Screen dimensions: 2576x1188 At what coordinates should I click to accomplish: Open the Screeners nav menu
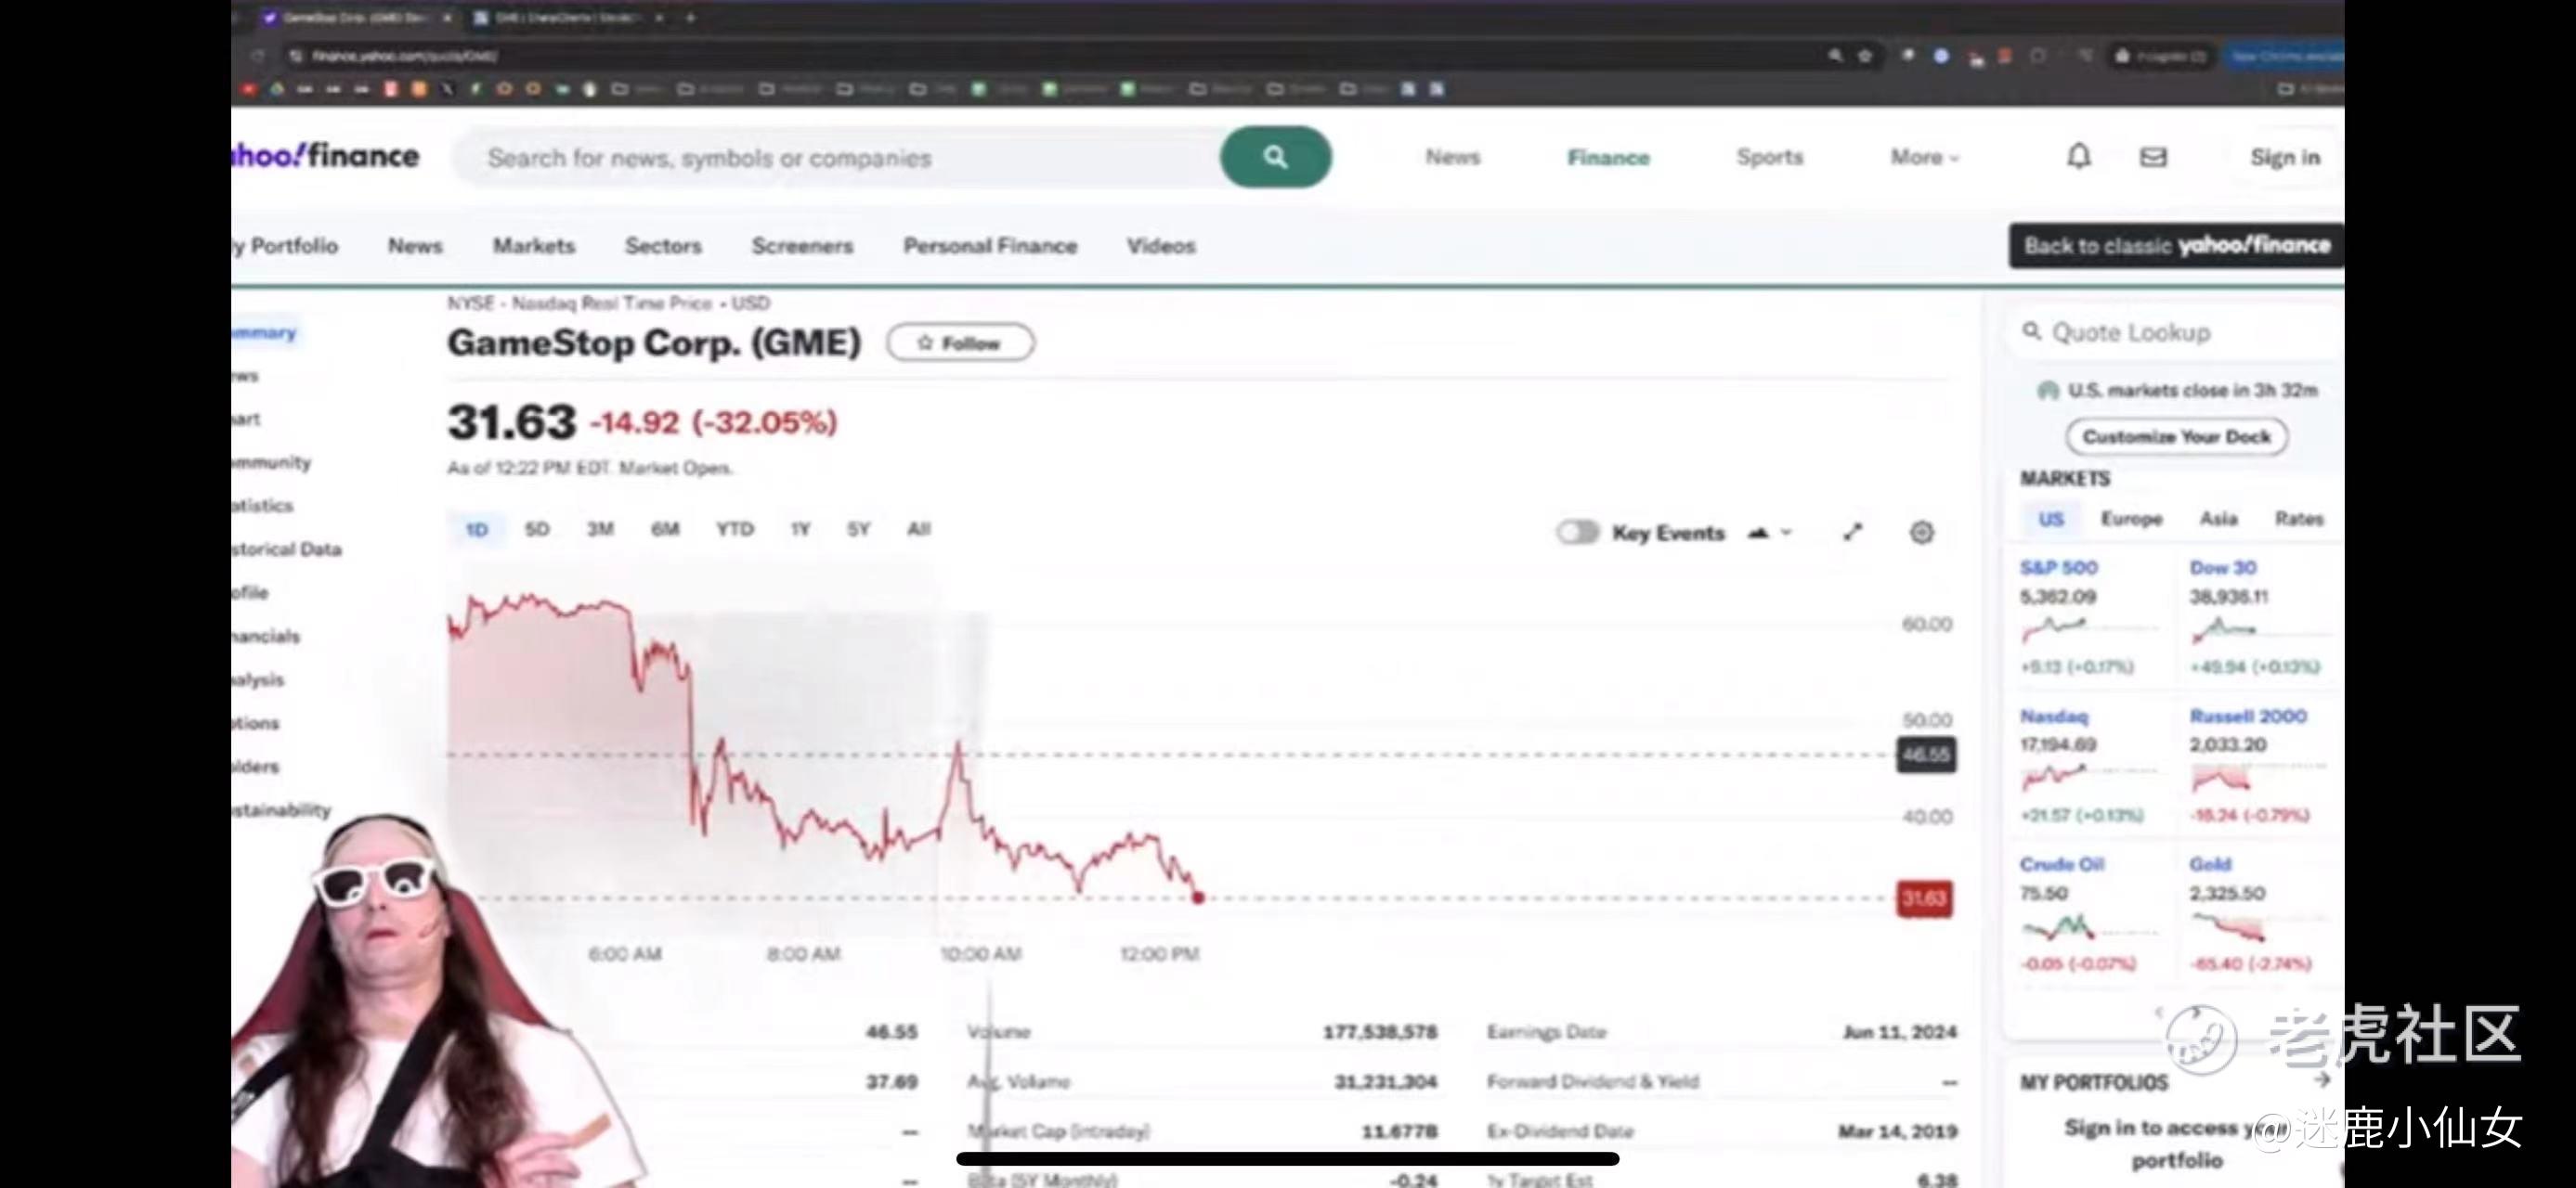pos(802,246)
